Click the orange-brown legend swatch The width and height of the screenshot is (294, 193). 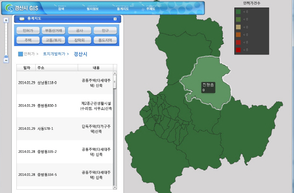pyautogui.click(x=238, y=35)
